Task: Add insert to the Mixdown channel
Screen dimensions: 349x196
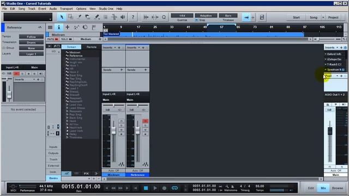Action: 119,47
